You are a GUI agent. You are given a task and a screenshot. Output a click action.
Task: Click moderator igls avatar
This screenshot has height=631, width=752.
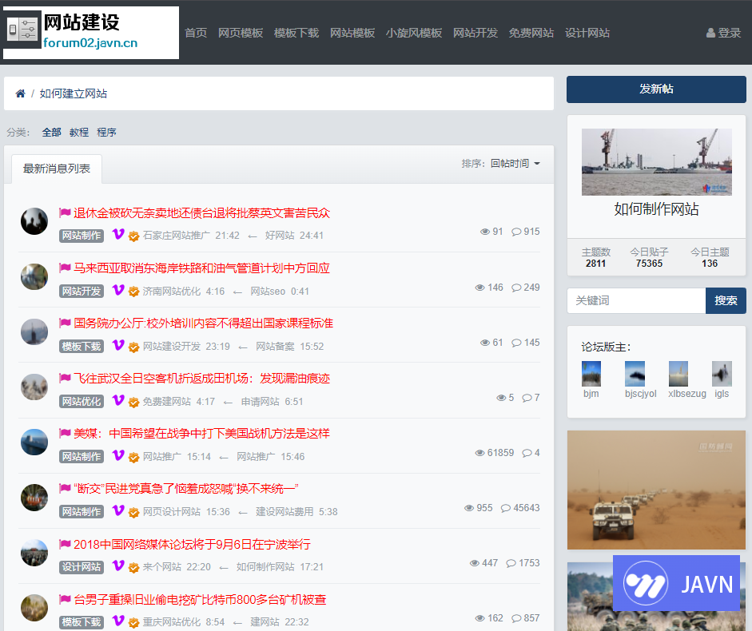[x=722, y=374]
